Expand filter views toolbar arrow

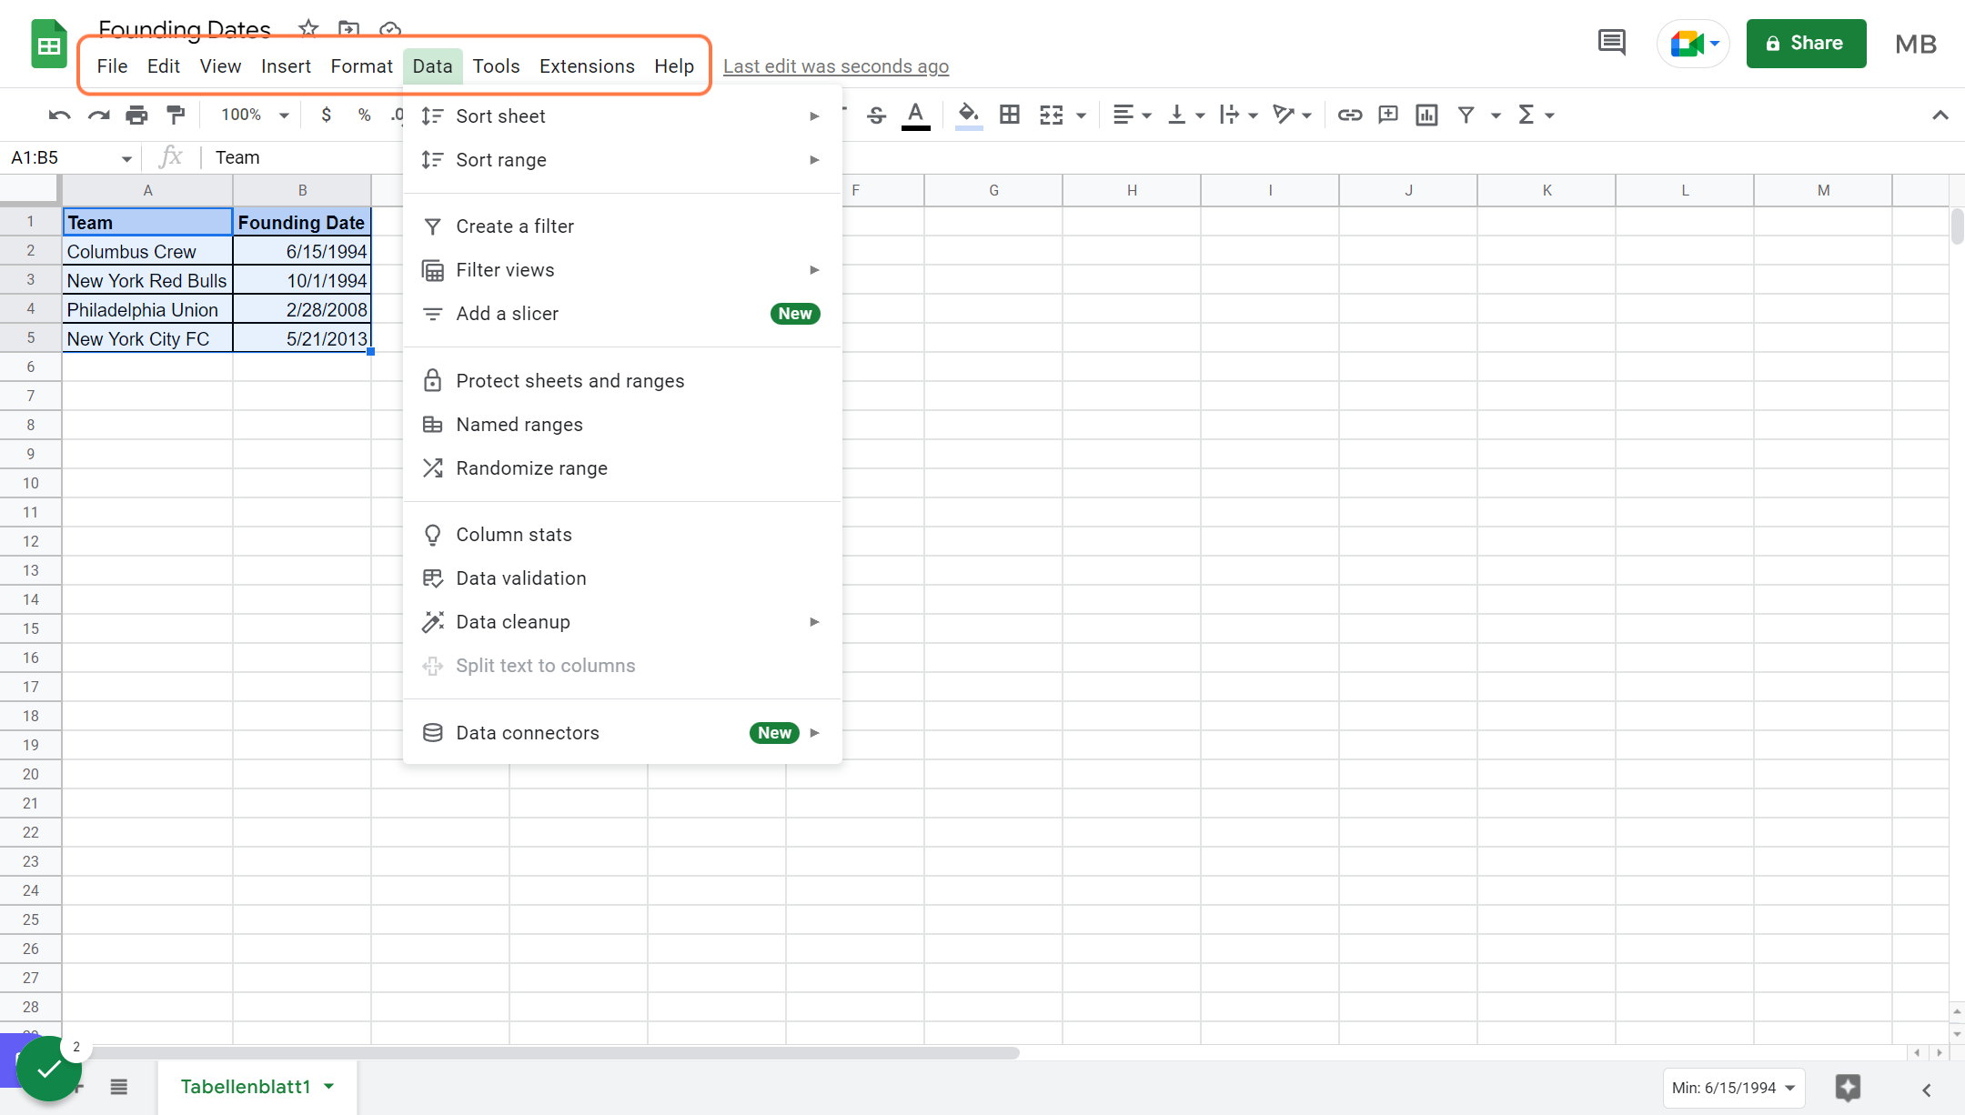[1495, 116]
